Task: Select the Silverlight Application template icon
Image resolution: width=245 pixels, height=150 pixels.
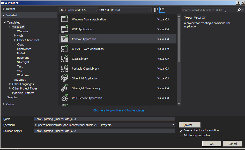Action: pos(64,78)
